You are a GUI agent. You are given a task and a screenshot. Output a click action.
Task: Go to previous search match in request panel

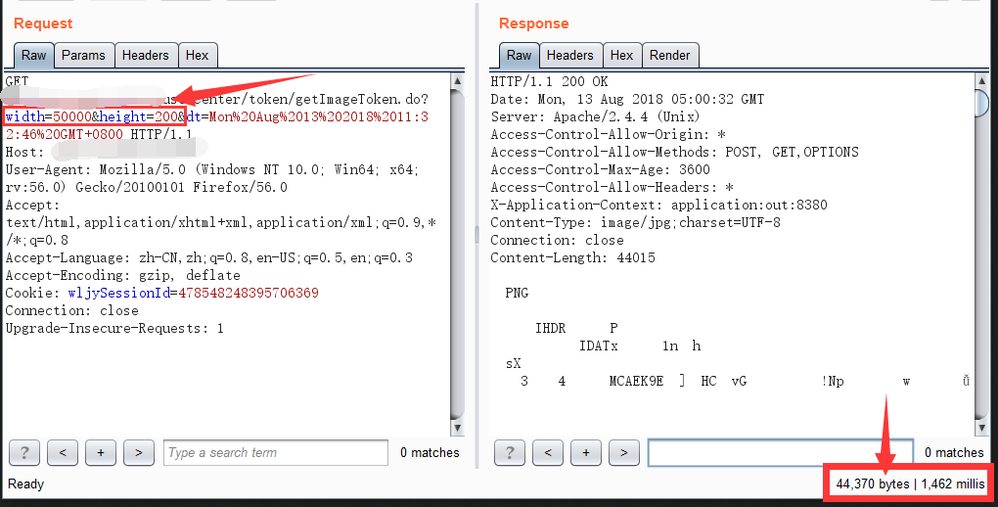[63, 452]
